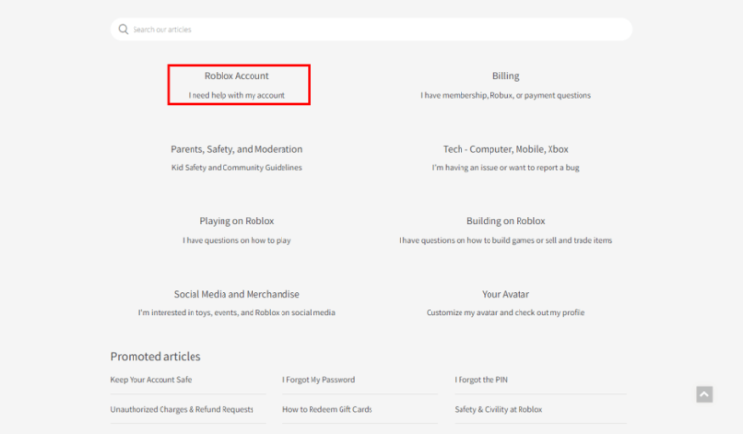This screenshot has width=743, height=434.
Task: Open the I Forgot the PIN article
Action: point(481,380)
